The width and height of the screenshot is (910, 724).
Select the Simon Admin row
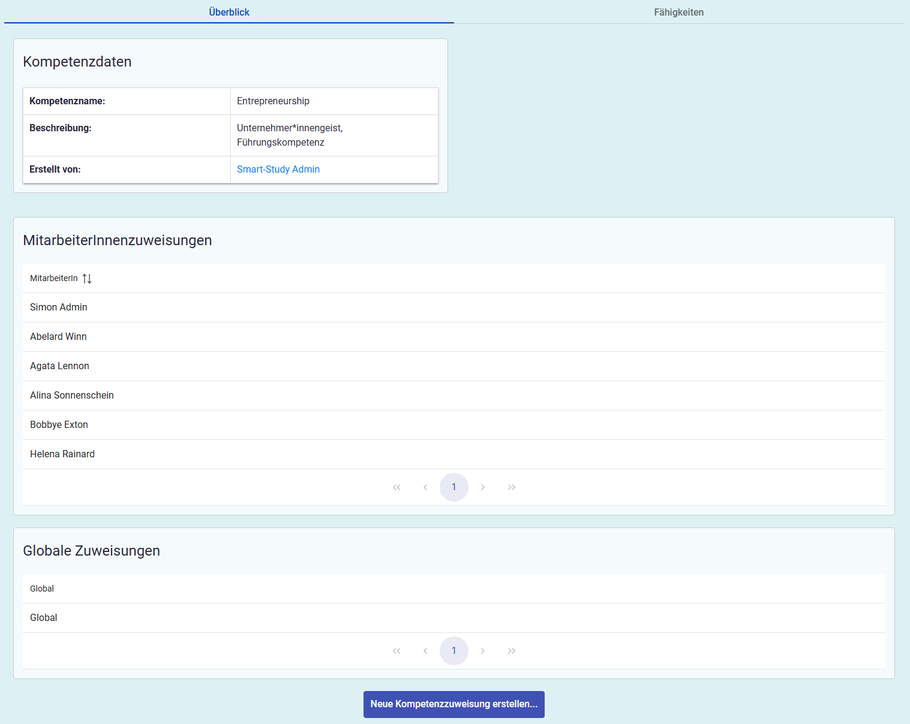click(x=59, y=307)
